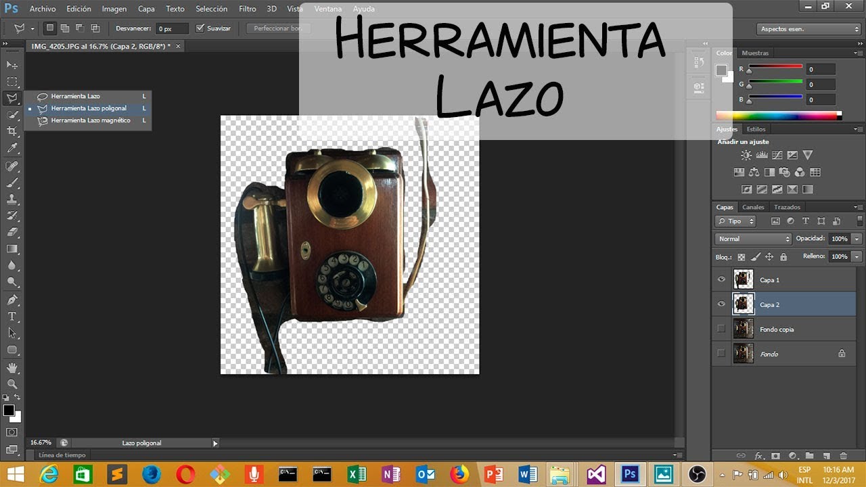Show the Fondo copia layer
This screenshot has width=866, height=487.
(x=721, y=329)
